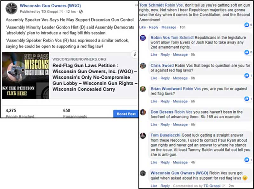254x189 pixels.
Task: Click the info icon on the link preview
Action: (x=134, y=55)
